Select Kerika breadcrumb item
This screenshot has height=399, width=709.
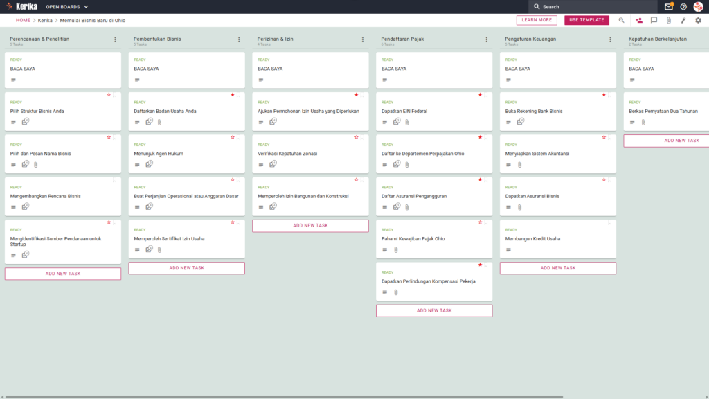(45, 20)
